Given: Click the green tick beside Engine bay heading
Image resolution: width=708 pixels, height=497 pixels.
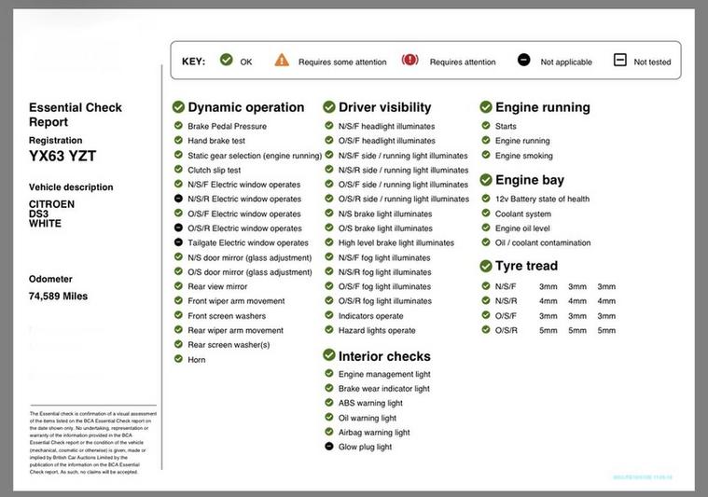Looking at the screenshot, I should tap(486, 180).
